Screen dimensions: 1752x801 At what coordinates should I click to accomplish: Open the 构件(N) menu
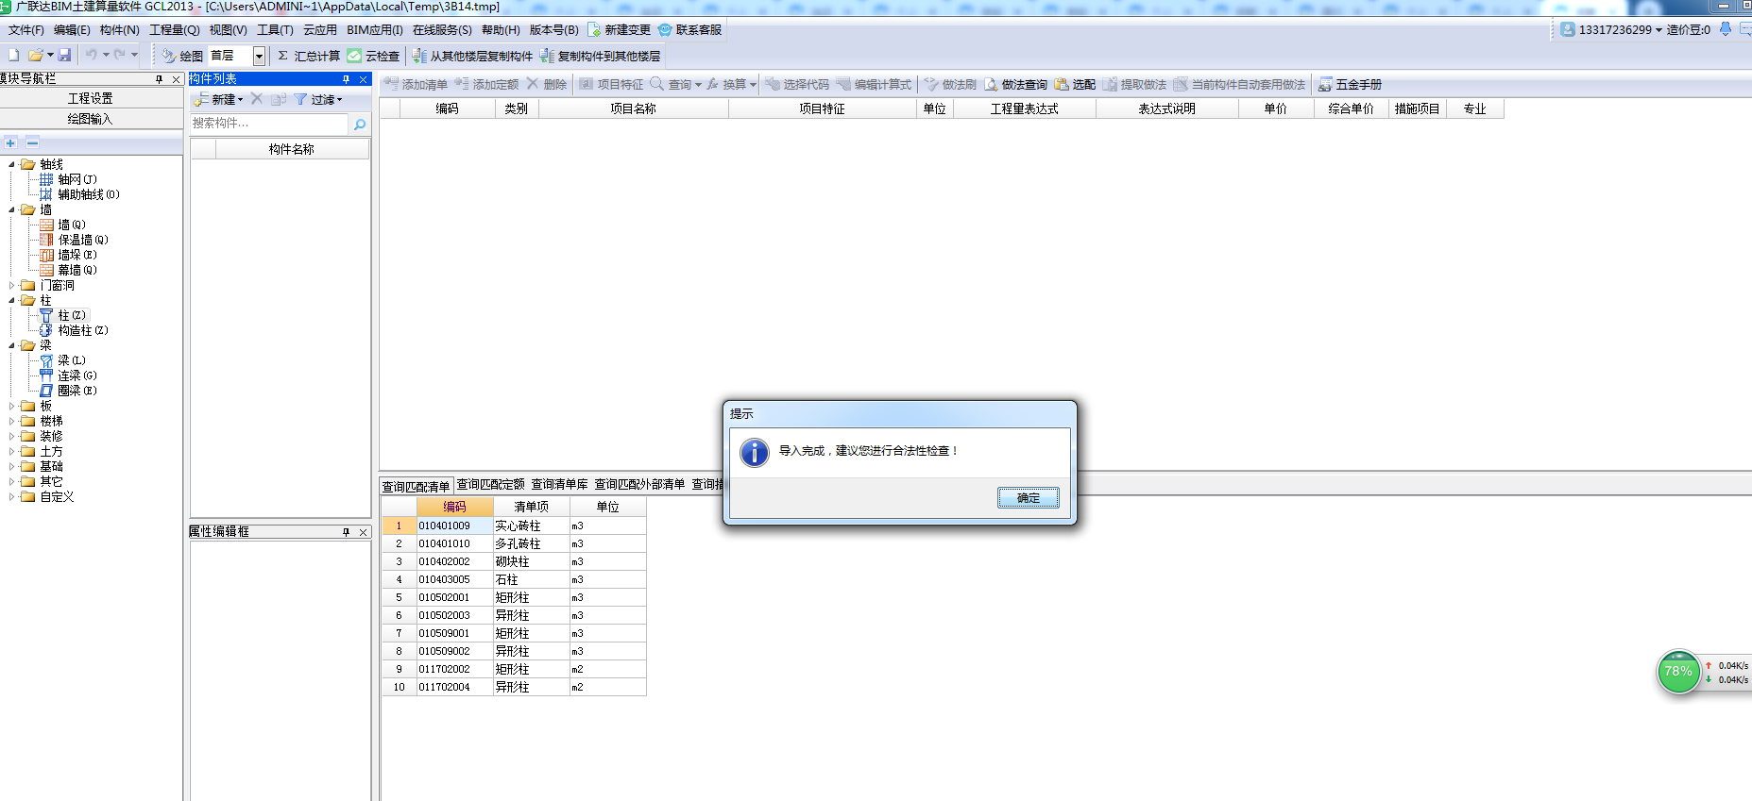point(119,30)
